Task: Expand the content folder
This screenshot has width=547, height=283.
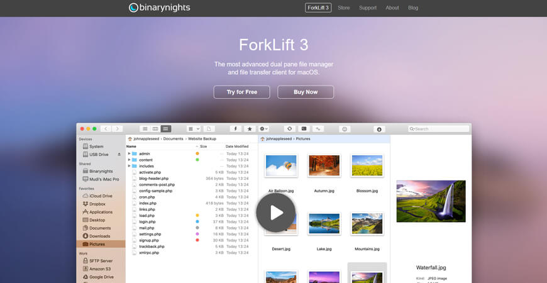Action: pyautogui.click(x=129, y=160)
